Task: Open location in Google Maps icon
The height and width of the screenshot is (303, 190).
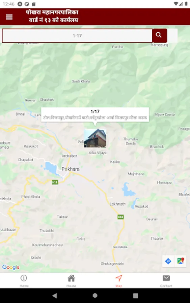Action: (181, 261)
